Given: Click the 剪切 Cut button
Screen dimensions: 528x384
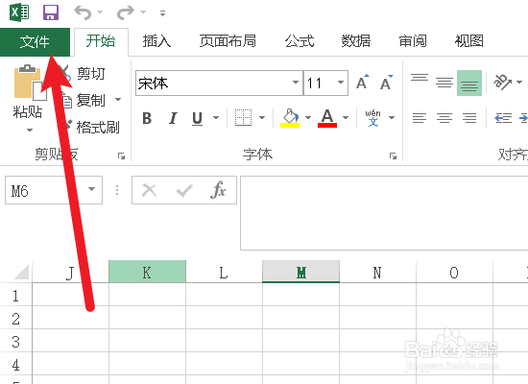Looking at the screenshot, I should [x=83, y=73].
